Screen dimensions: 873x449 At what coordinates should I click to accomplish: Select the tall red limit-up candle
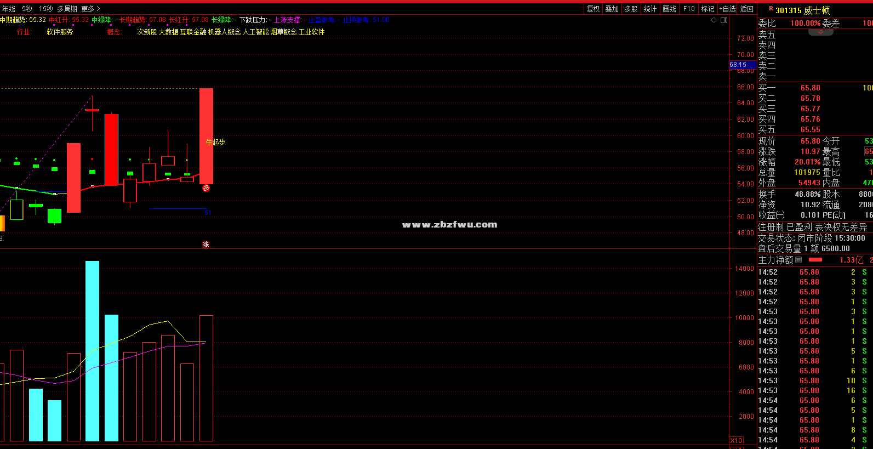tap(206, 136)
